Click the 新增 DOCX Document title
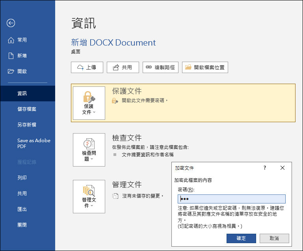The image size is (303, 251). point(113,42)
